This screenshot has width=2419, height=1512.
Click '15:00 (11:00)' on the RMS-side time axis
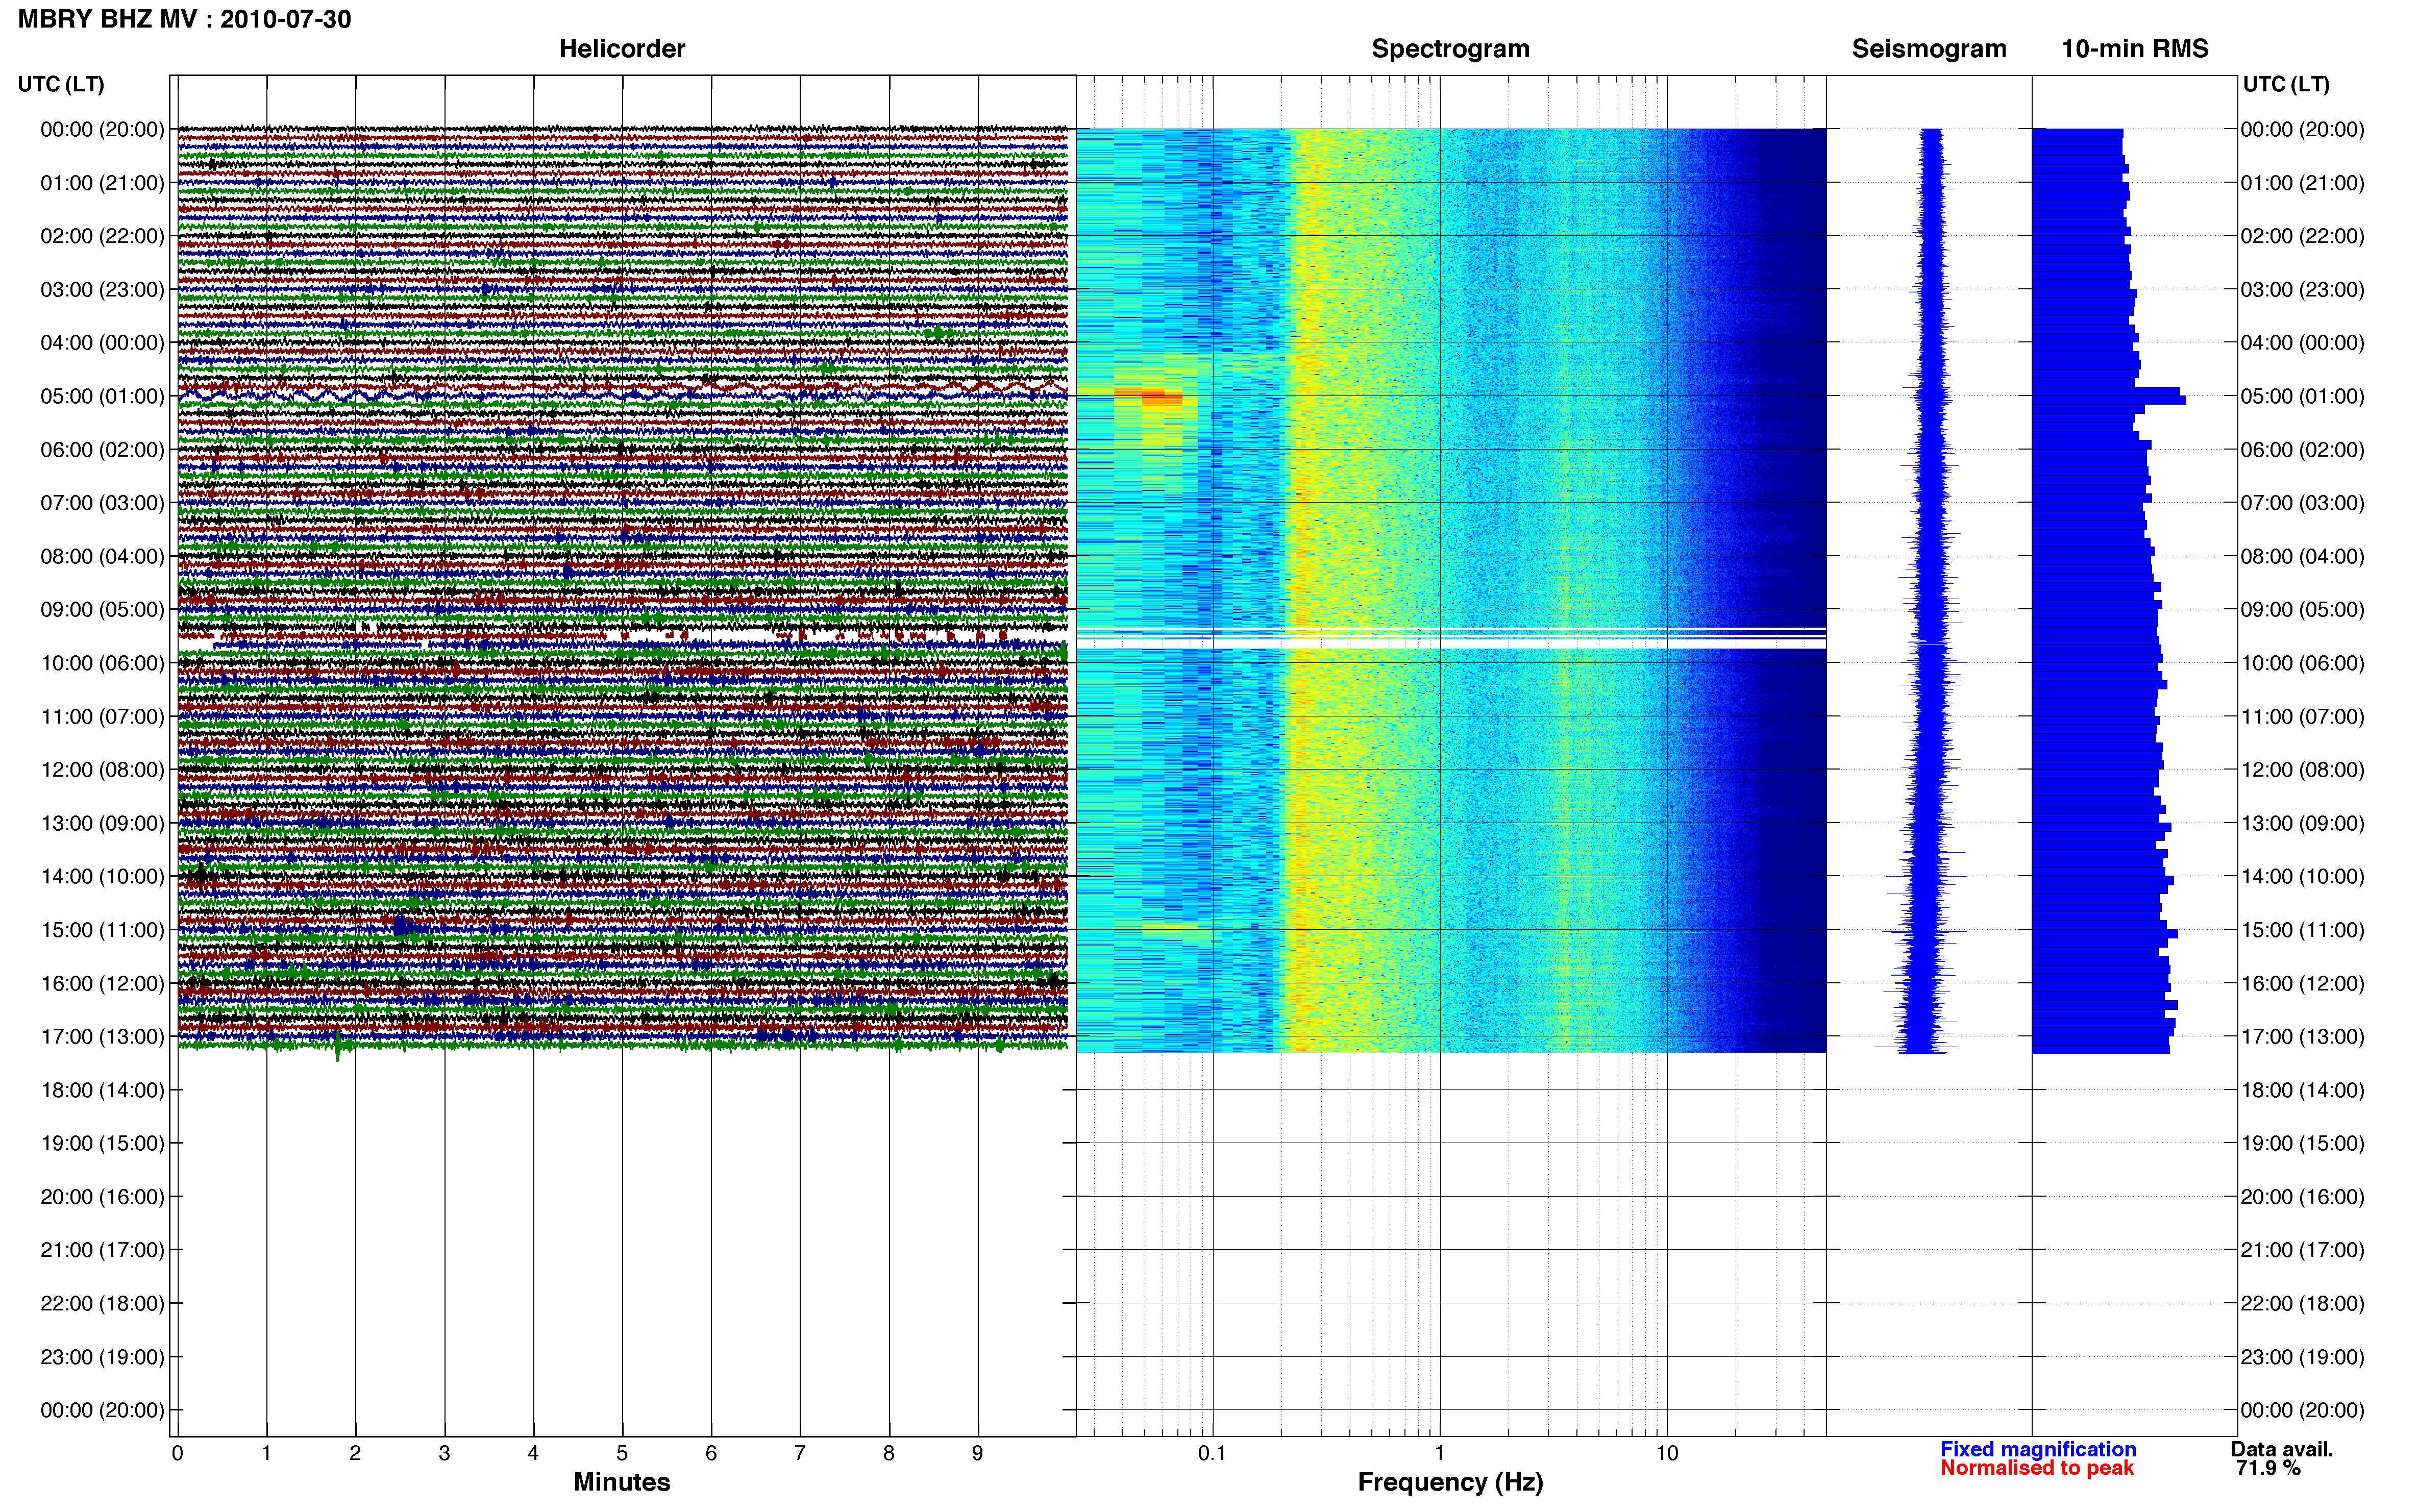pyautogui.click(x=2302, y=930)
